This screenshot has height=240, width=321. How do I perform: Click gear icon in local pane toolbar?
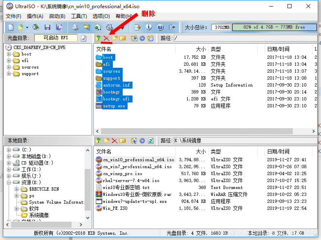pyautogui.click(x=142, y=141)
